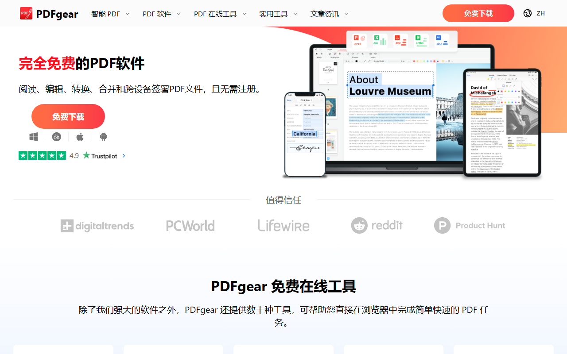Click the PPTX file format icon
Viewport: 567px width, 354px height.
[x=359, y=41]
